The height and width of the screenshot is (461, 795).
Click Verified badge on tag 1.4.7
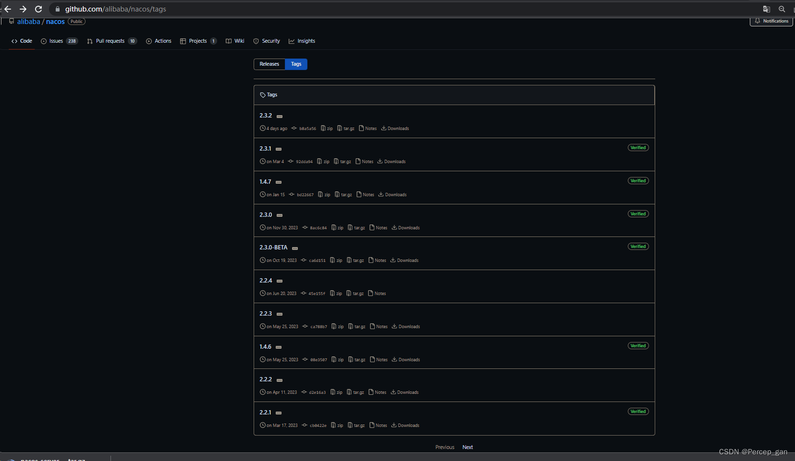point(638,181)
